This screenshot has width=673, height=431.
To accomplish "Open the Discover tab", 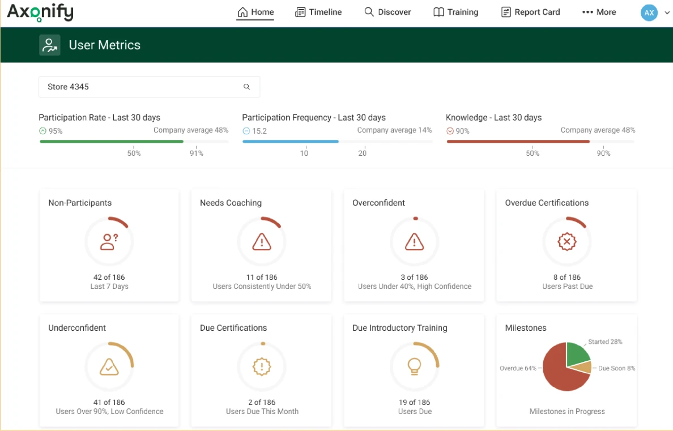I will [x=387, y=12].
